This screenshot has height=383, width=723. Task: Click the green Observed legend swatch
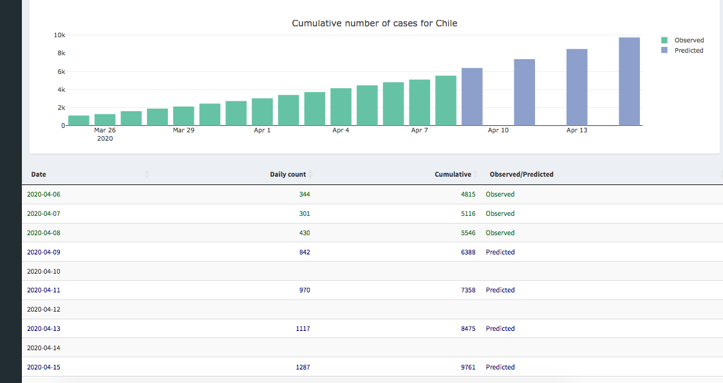coord(664,40)
